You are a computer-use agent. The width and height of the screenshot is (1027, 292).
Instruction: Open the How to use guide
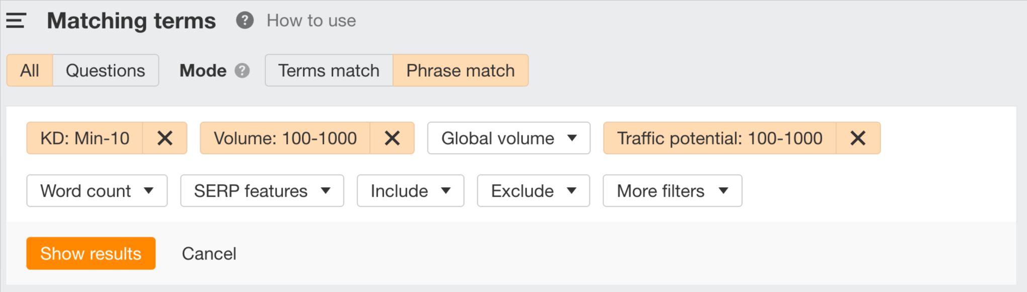(x=311, y=21)
